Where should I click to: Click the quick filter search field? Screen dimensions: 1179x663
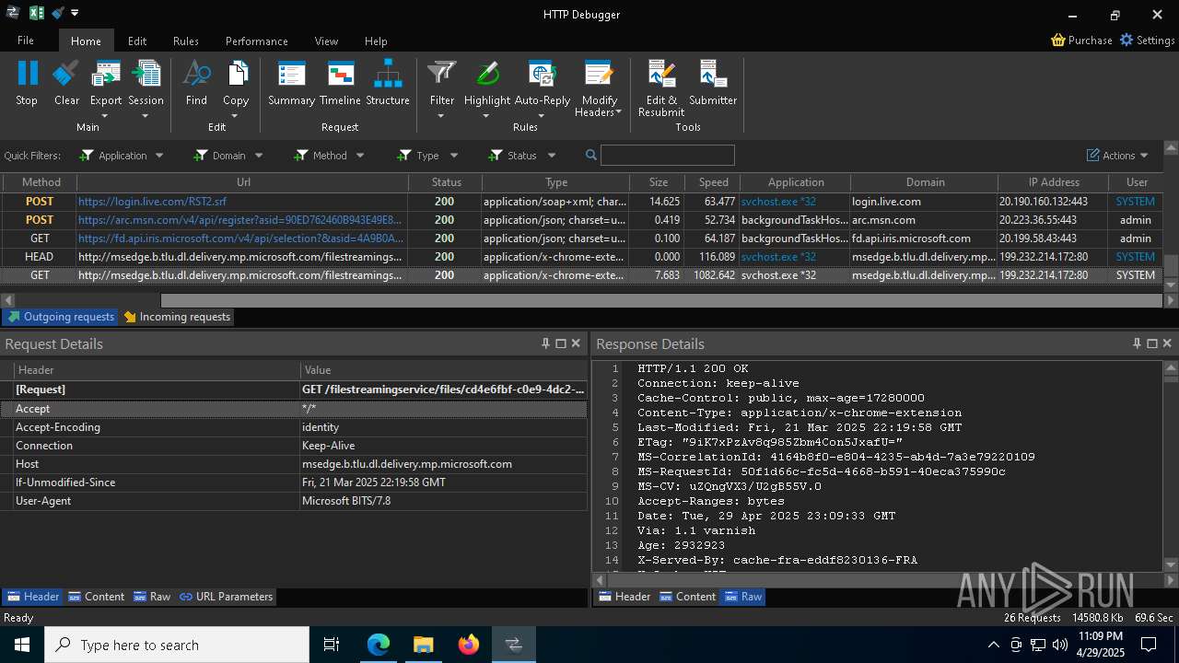[668, 156]
